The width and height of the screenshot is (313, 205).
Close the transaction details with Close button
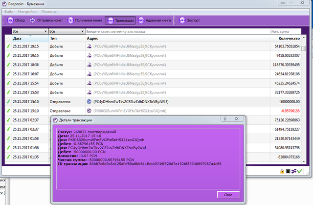tap(228, 195)
